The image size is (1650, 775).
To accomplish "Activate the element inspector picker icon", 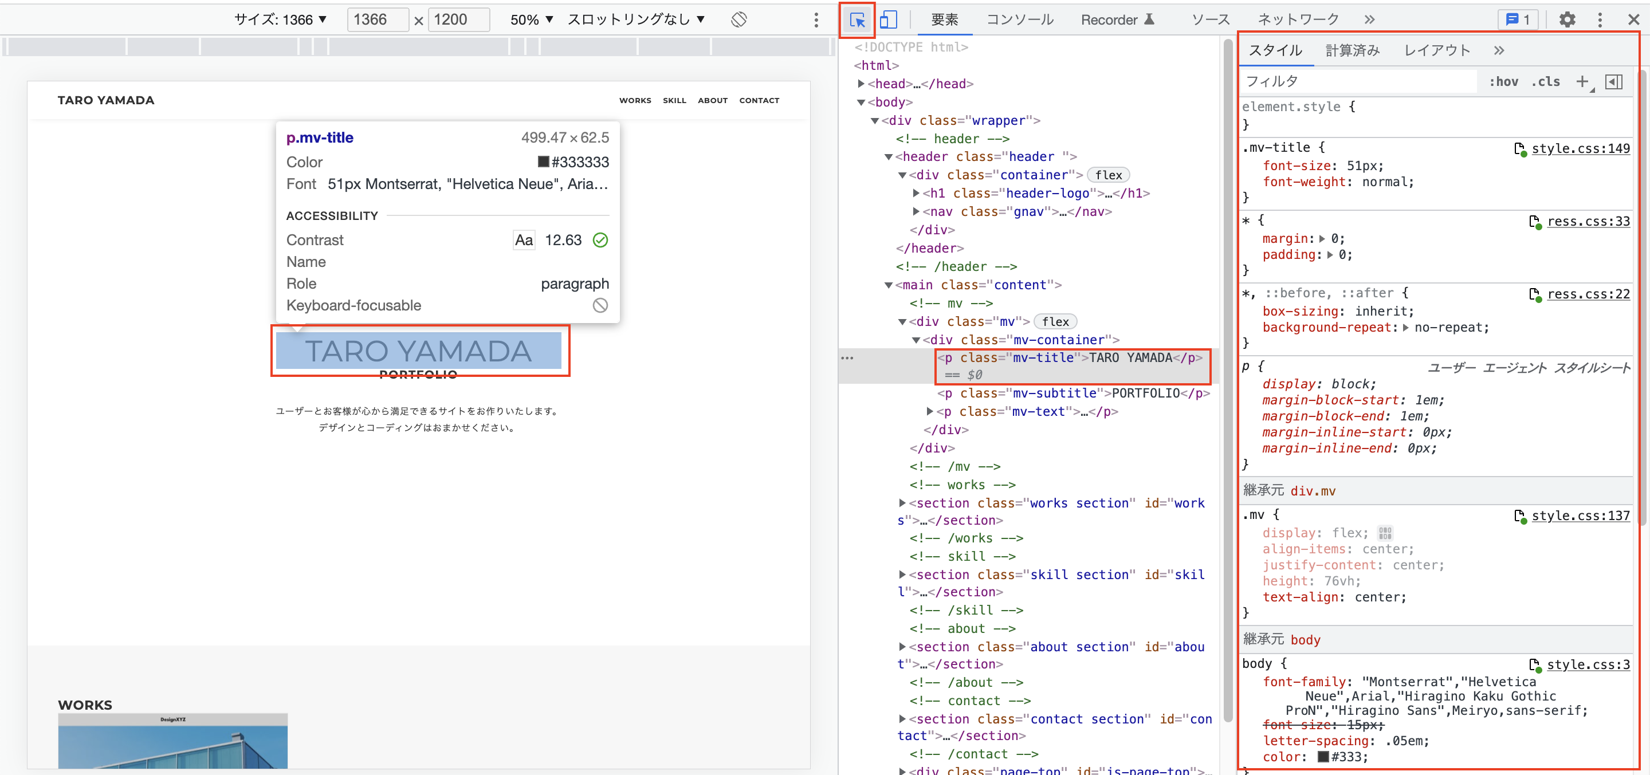I will coord(857,20).
